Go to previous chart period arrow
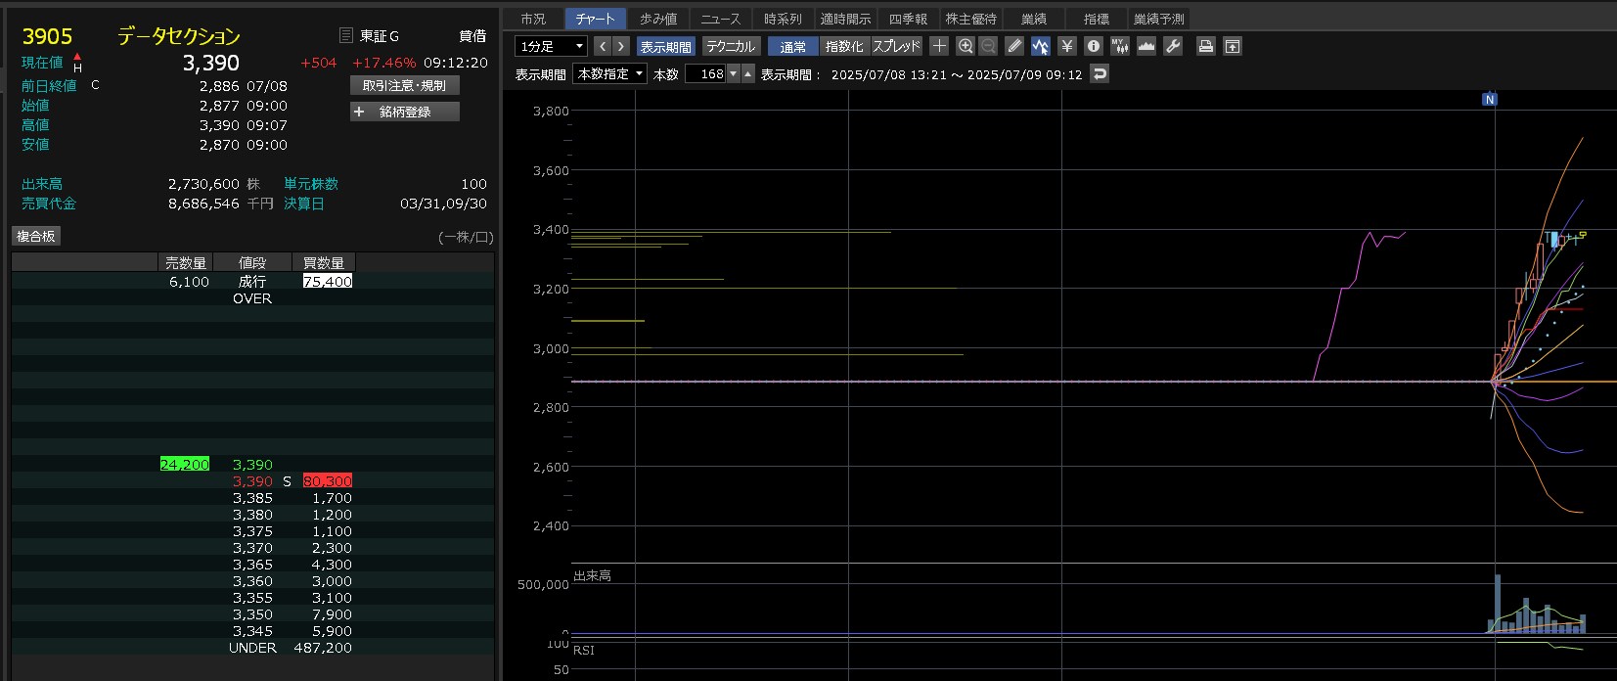1617x681 pixels. (x=603, y=46)
